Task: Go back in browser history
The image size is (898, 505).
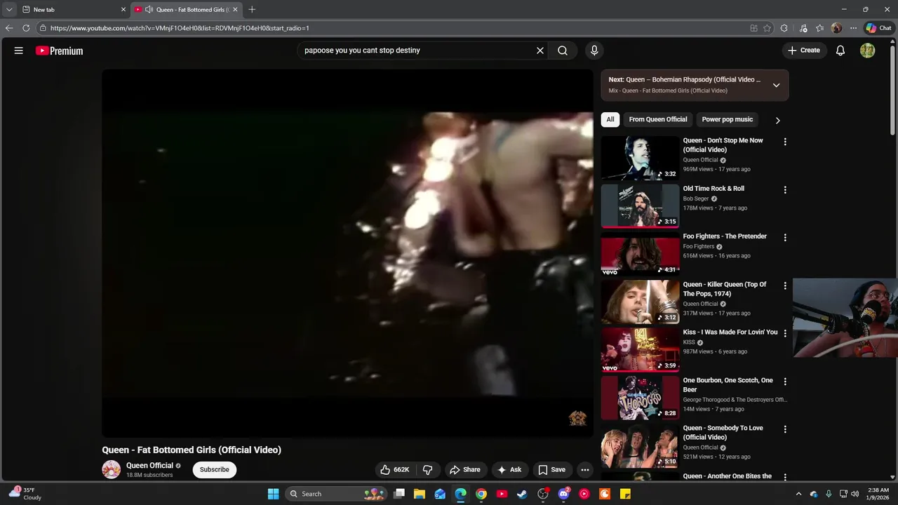Action: [9, 28]
